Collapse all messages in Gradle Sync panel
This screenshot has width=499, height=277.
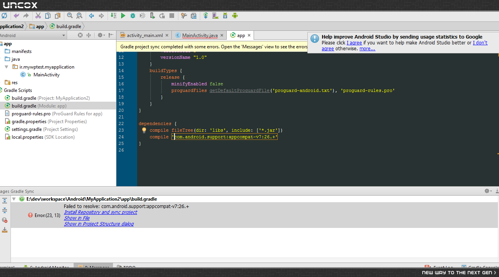[5, 210]
